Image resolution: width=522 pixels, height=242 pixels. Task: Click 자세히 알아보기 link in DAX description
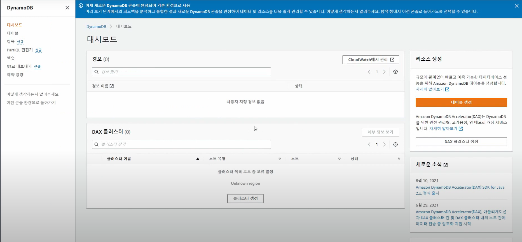pyautogui.click(x=446, y=129)
